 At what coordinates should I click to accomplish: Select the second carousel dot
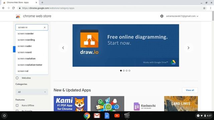click(124, 71)
